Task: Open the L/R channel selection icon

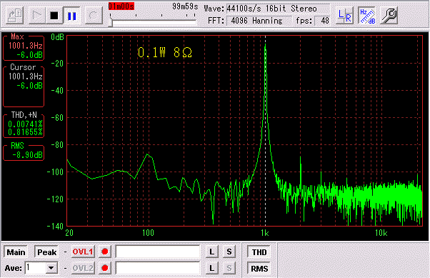Action: pyautogui.click(x=344, y=16)
